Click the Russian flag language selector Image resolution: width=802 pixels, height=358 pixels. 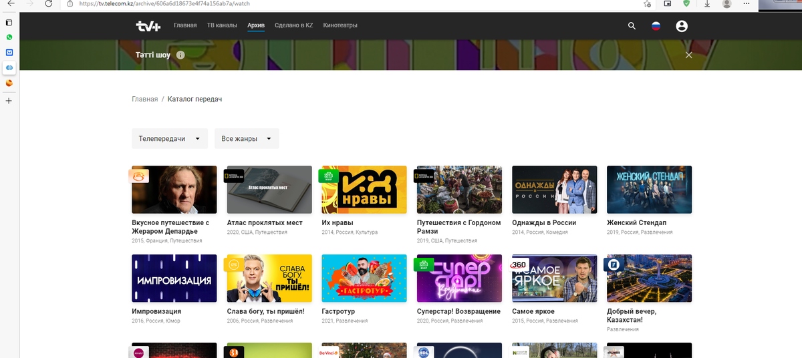[656, 26]
